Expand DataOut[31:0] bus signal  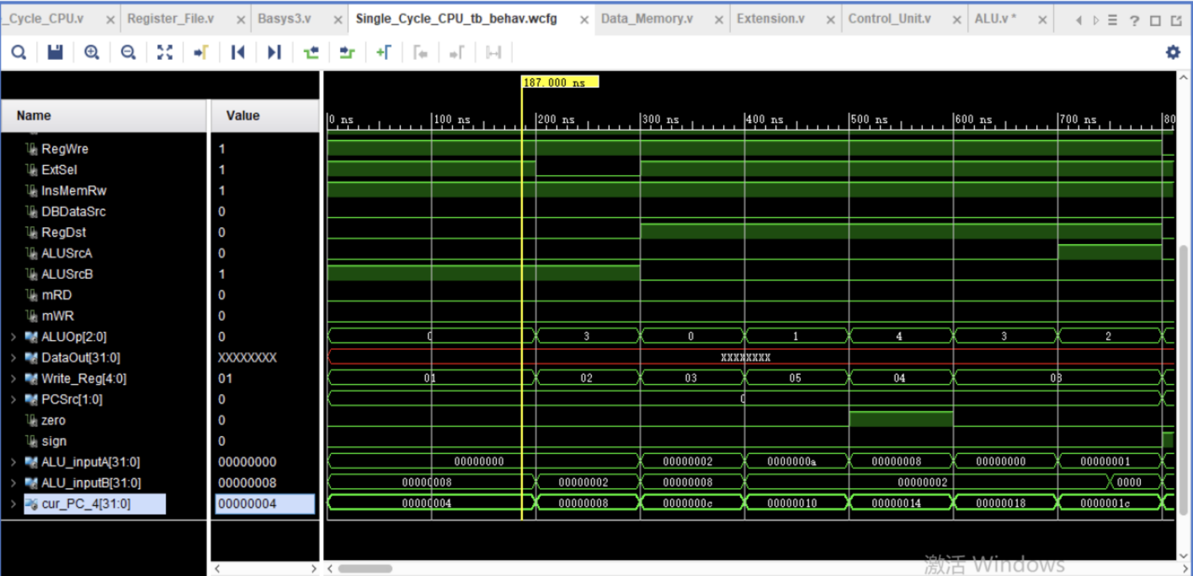13,357
